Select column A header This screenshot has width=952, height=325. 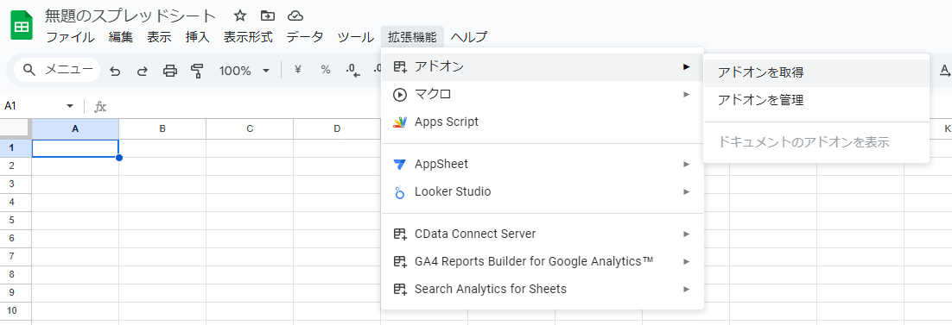75,128
